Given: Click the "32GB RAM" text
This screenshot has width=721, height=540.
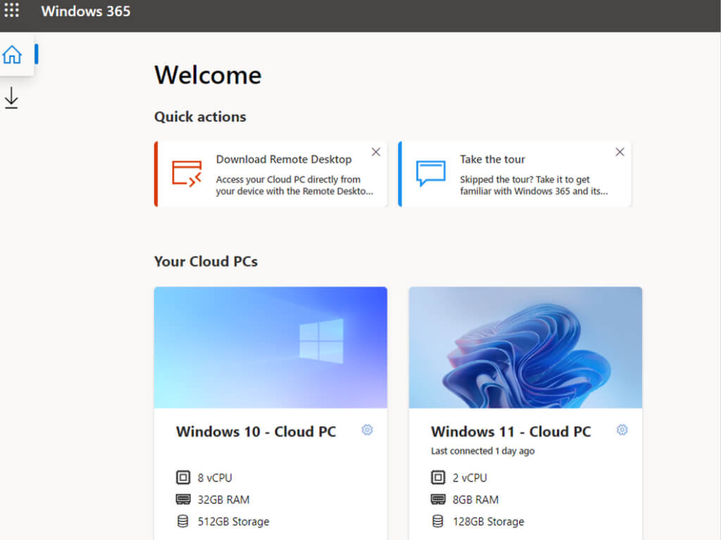Looking at the screenshot, I should pyautogui.click(x=223, y=500).
